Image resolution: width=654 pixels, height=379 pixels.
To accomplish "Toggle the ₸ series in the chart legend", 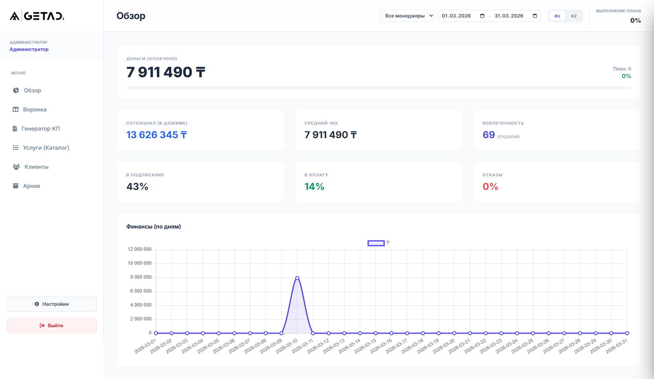I will pyautogui.click(x=378, y=243).
